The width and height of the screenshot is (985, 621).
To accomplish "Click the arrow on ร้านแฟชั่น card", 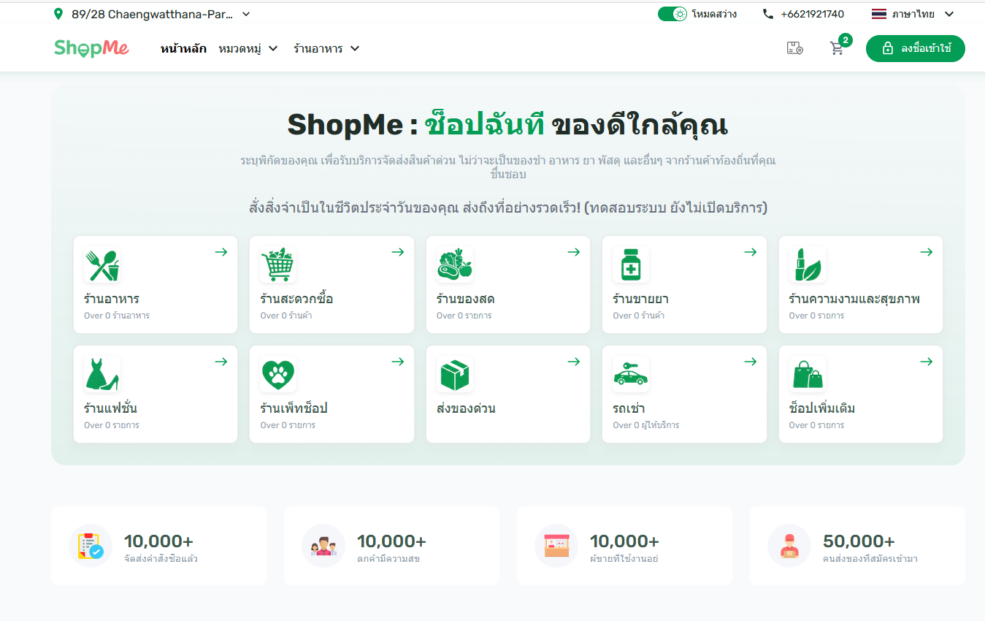I will [x=221, y=362].
